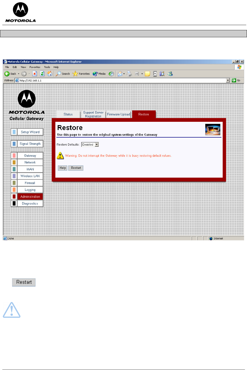Open the Favorites menu
This screenshot has width=247, height=370.
pyautogui.click(x=35, y=67)
